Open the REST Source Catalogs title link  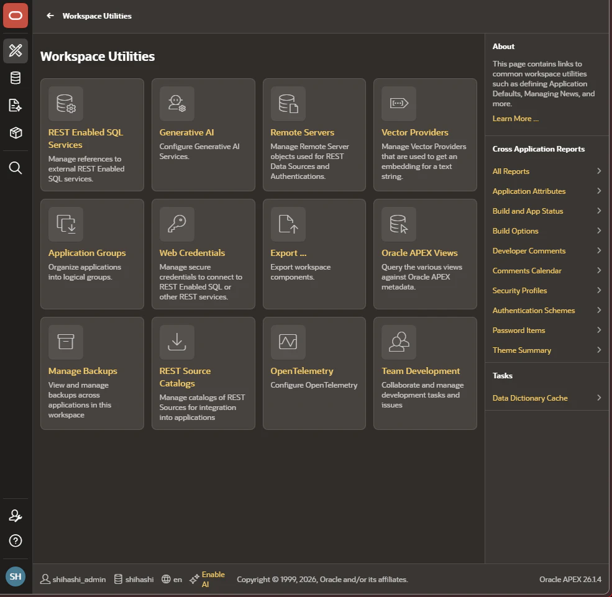click(x=185, y=377)
